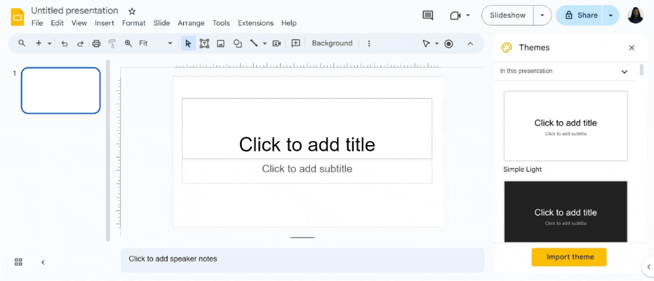Apply the dark theme thumbnail
The height and width of the screenshot is (281, 654).
566,212
